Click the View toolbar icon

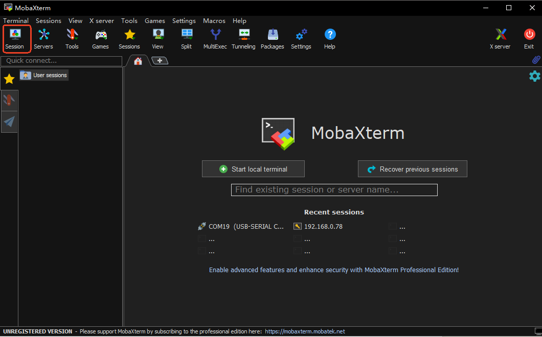(x=158, y=39)
